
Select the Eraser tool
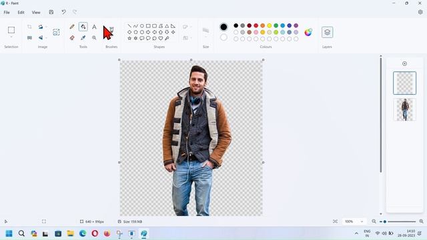(72, 38)
